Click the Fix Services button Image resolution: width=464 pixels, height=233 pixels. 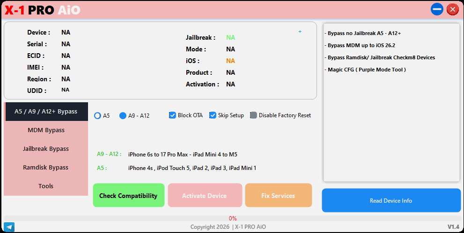pos(279,195)
